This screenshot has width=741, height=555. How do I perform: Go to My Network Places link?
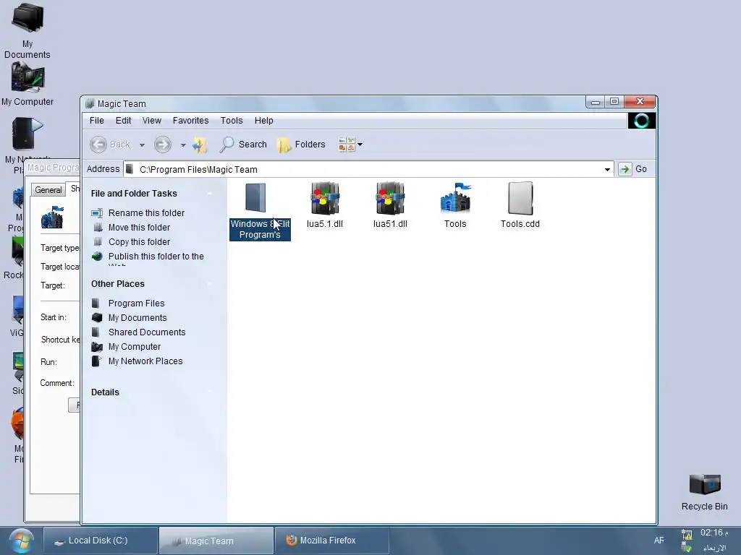145,361
